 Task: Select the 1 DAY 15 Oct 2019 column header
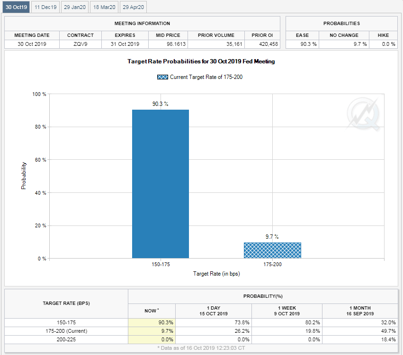coord(213,311)
